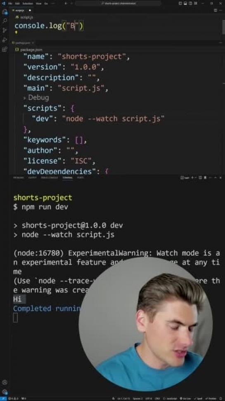Click the lightbulb code action icon
The height and width of the screenshot is (401, 225).
click(x=16, y=33)
